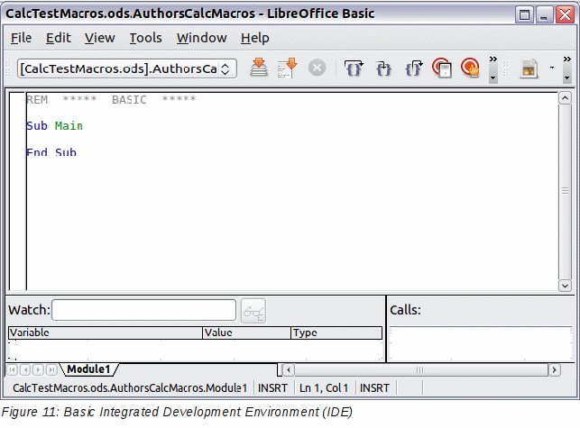Click horizontal scrollbar left arrow
Image resolution: width=580 pixels, height=428 pixels.
[x=289, y=369]
